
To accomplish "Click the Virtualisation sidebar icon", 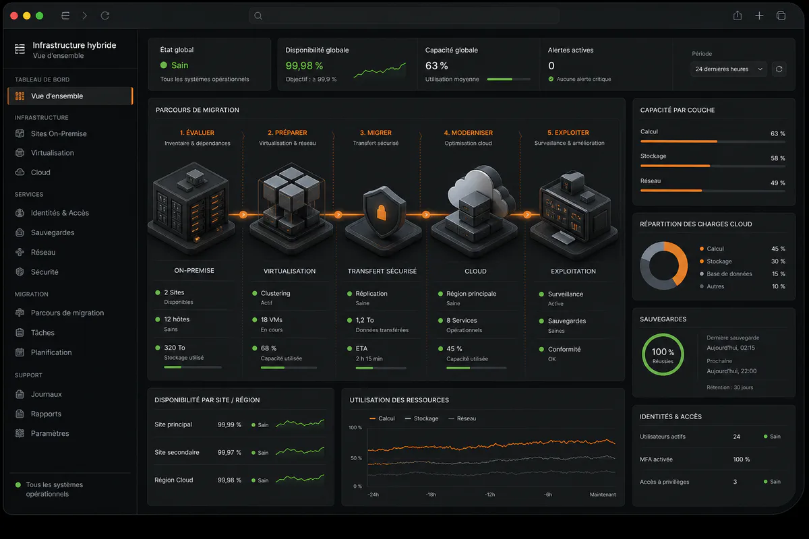I will 20,153.
